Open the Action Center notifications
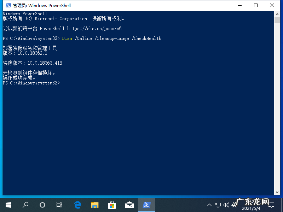283x212 pixels. pos(272,205)
